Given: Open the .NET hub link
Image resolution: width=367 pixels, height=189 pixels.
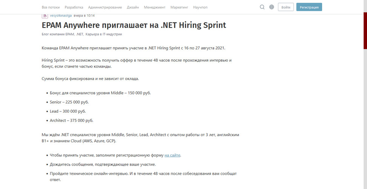Looking at the screenshot, I should click(80, 34).
